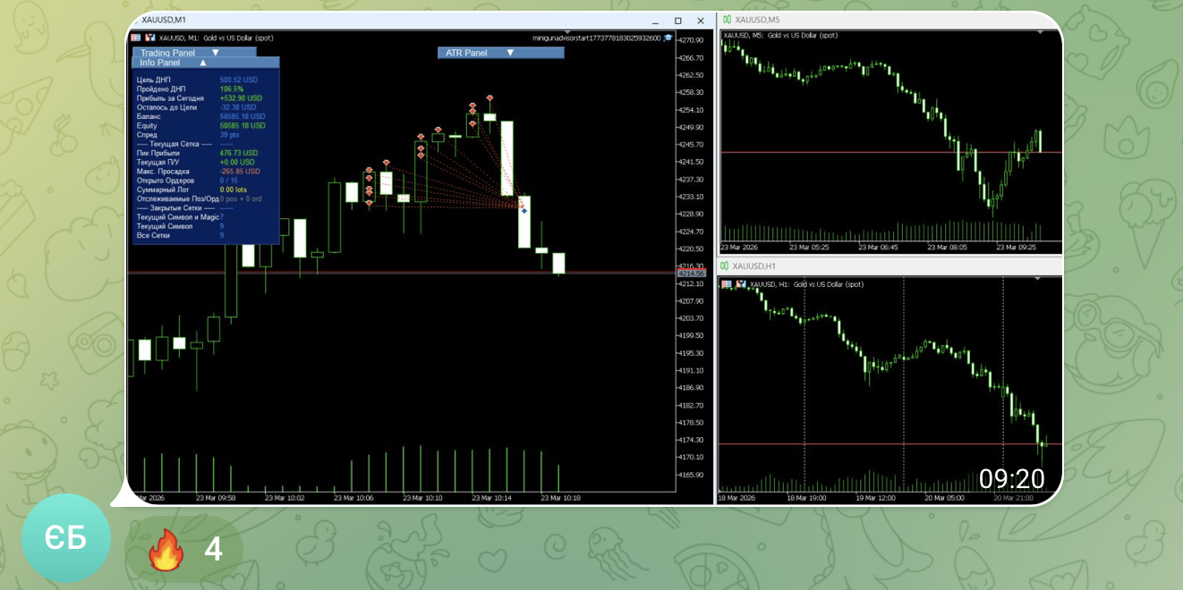Image resolution: width=1183 pixels, height=590 pixels.
Task: Click the XAUUSD,M5 window title
Action: (757, 19)
